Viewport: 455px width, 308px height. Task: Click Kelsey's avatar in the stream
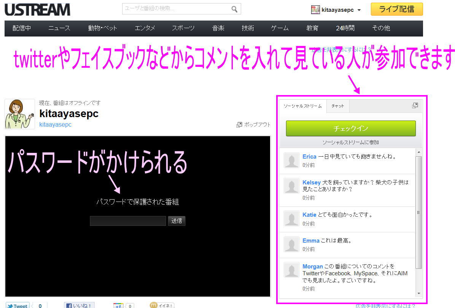pyautogui.click(x=291, y=186)
